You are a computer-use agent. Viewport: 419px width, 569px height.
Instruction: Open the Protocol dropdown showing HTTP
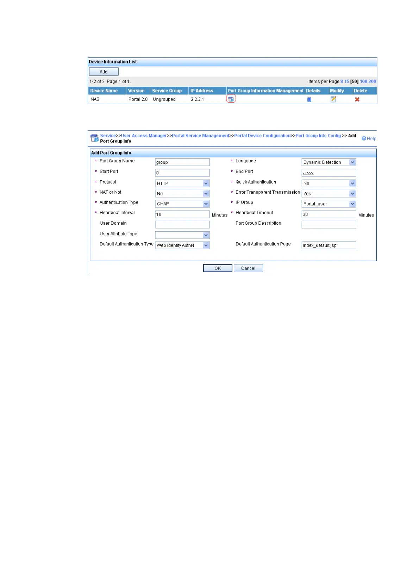(182, 183)
